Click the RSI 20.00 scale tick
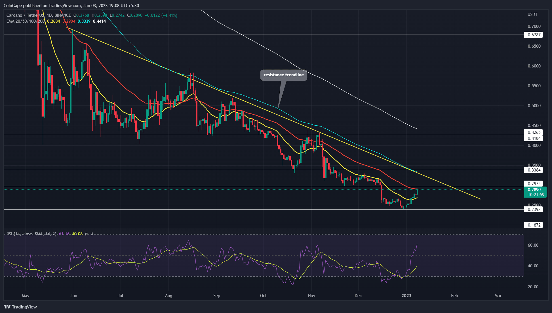The image size is (552, 313). 533,287
